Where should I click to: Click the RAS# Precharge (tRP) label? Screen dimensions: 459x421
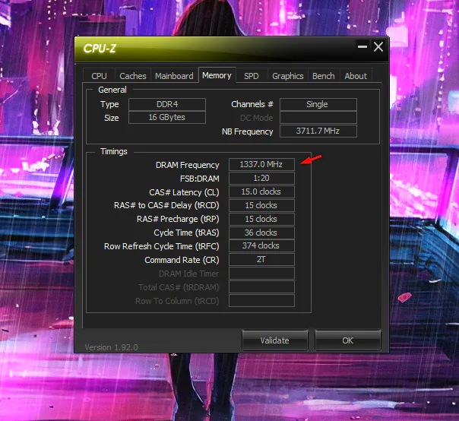pos(178,219)
